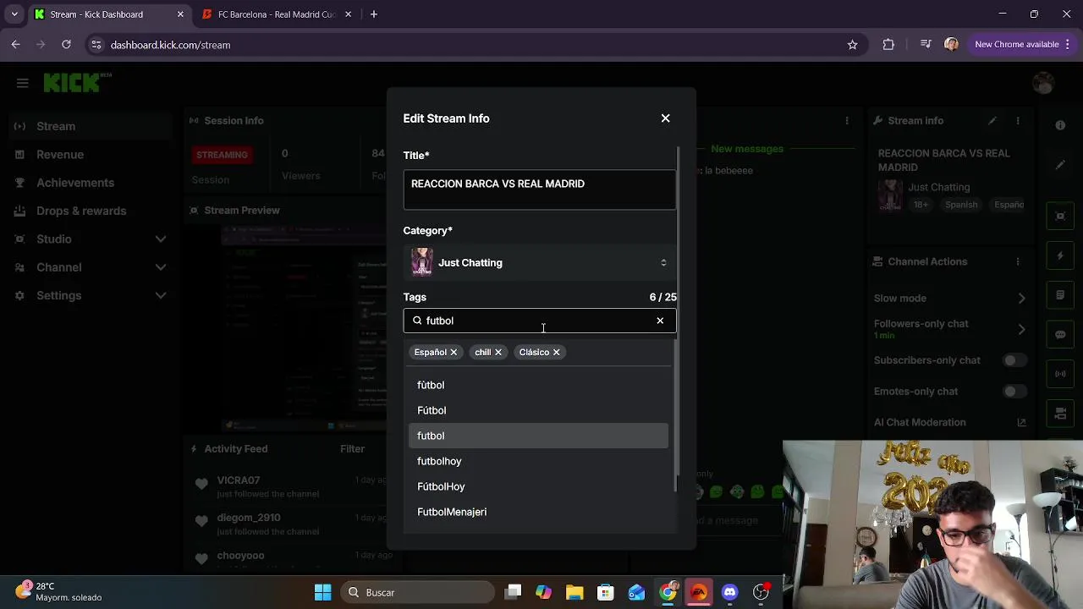
Task: Clear the tag search field
Action: tap(660, 321)
